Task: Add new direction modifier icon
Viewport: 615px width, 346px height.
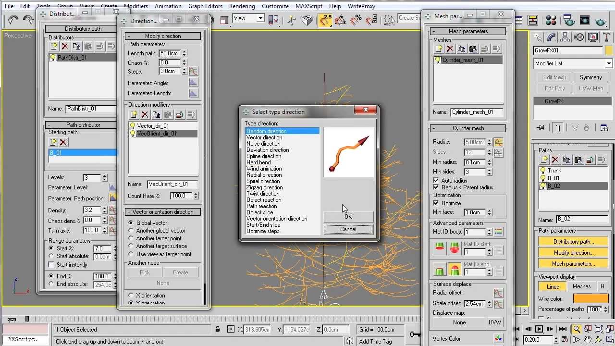Action: click(133, 114)
